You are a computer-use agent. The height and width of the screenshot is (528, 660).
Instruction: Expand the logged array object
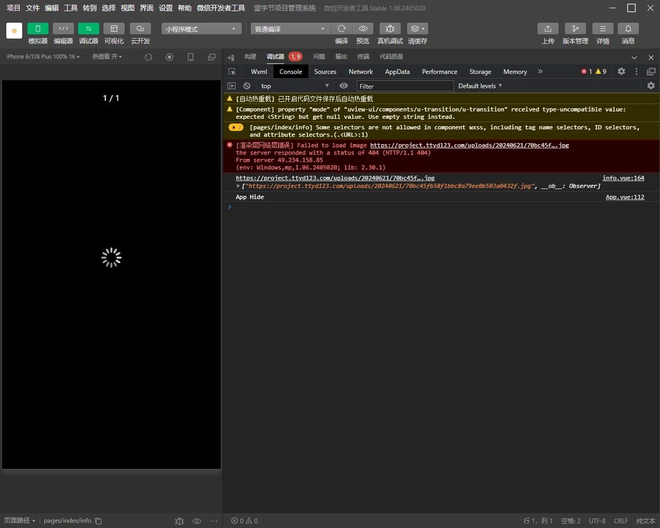pos(239,186)
